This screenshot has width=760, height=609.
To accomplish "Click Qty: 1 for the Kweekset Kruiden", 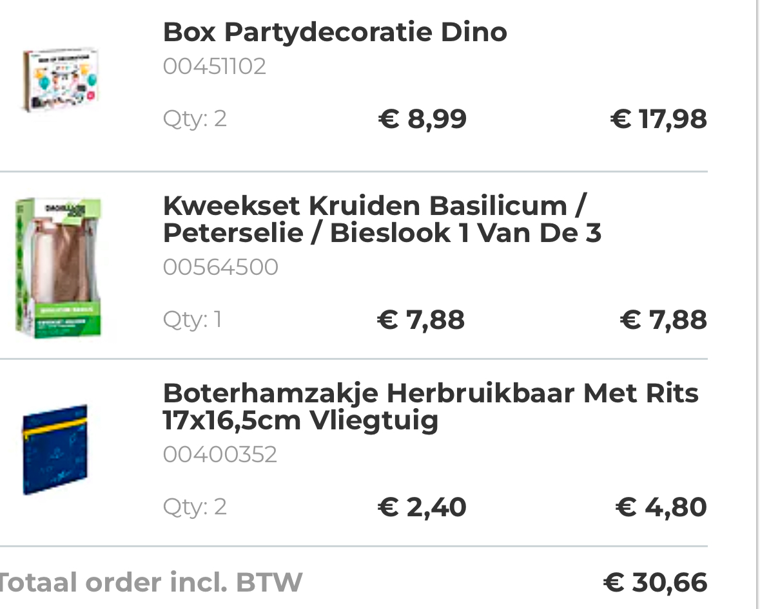I will [192, 319].
